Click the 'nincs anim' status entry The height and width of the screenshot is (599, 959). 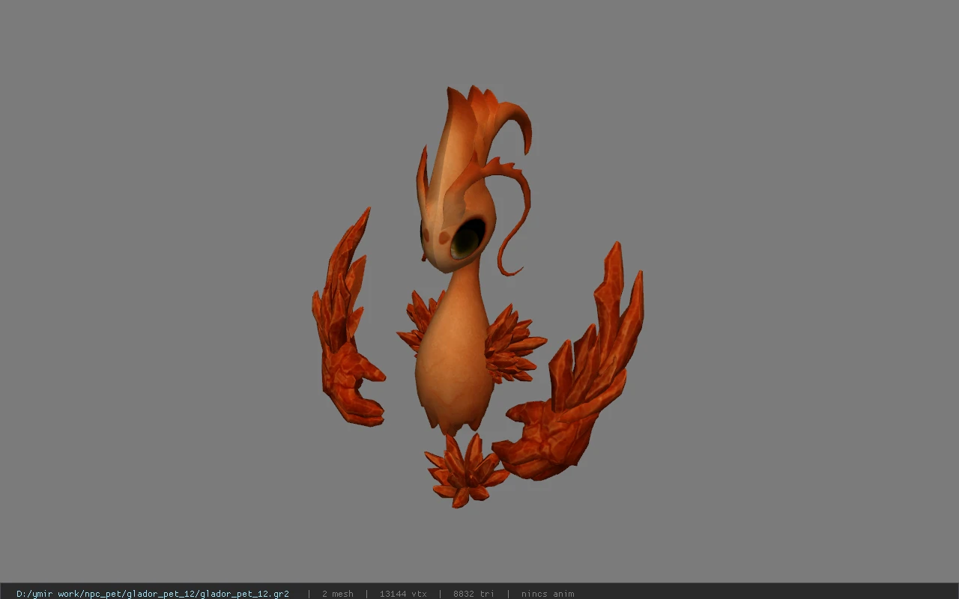point(548,594)
